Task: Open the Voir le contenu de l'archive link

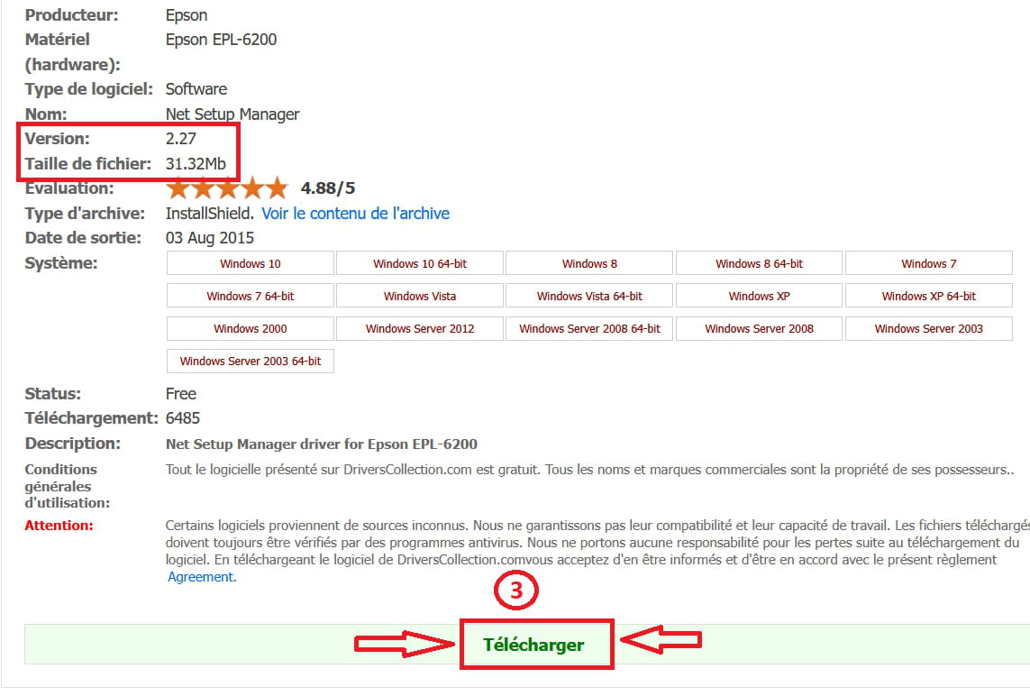Action: point(355,214)
